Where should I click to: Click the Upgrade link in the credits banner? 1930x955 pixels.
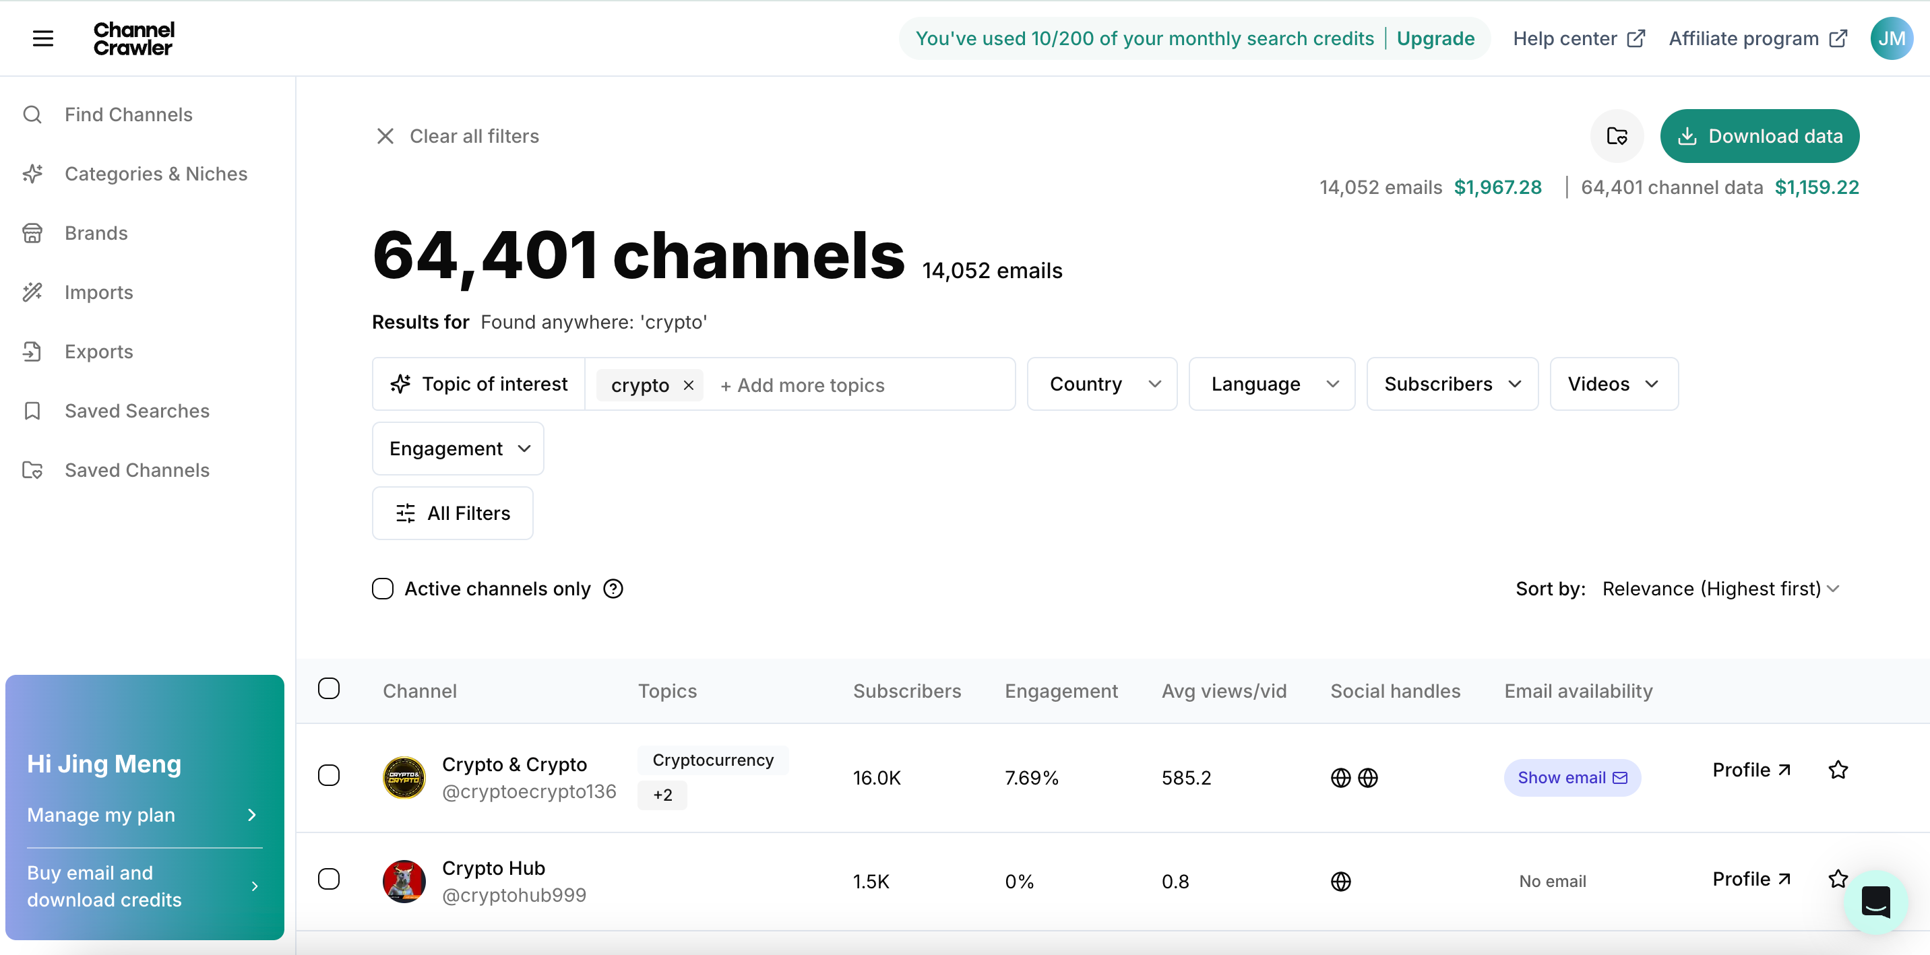pos(1435,38)
